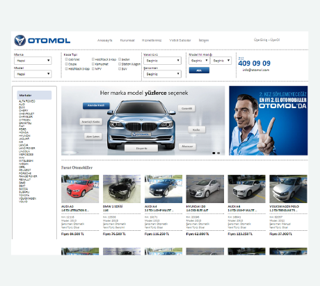Check the Coupe body type checkbox
This screenshot has width=320, height=286.
pos(66,64)
